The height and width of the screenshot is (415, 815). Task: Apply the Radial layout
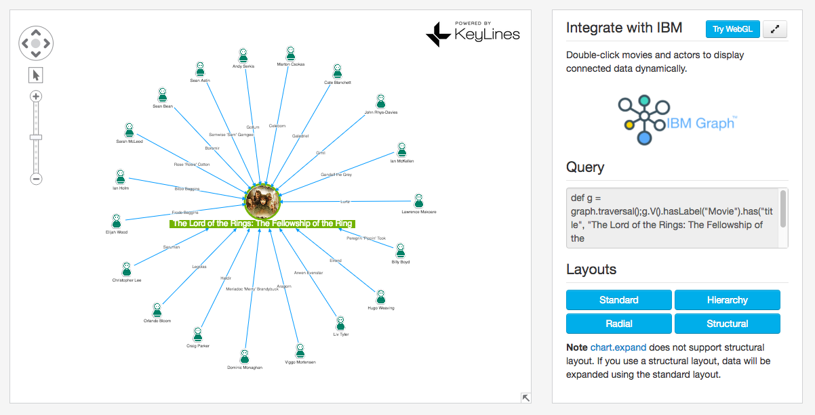tap(619, 324)
